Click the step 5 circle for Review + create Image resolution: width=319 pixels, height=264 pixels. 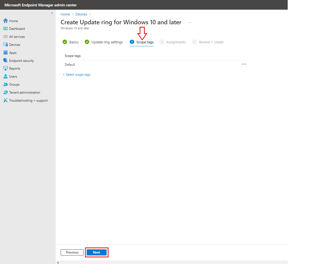coord(194,42)
